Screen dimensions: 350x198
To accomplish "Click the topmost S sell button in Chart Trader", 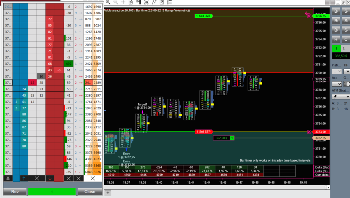I will click(x=346, y=11).
